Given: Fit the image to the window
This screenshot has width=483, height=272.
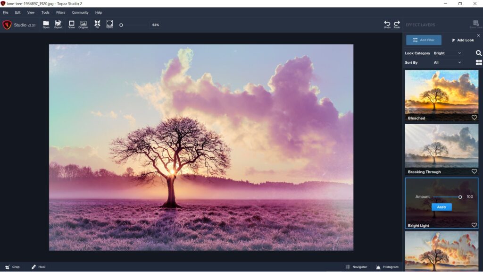Looking at the screenshot, I should click(97, 25).
